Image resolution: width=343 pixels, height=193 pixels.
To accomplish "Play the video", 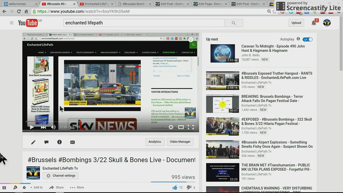I will pyautogui.click(x=32, y=127).
